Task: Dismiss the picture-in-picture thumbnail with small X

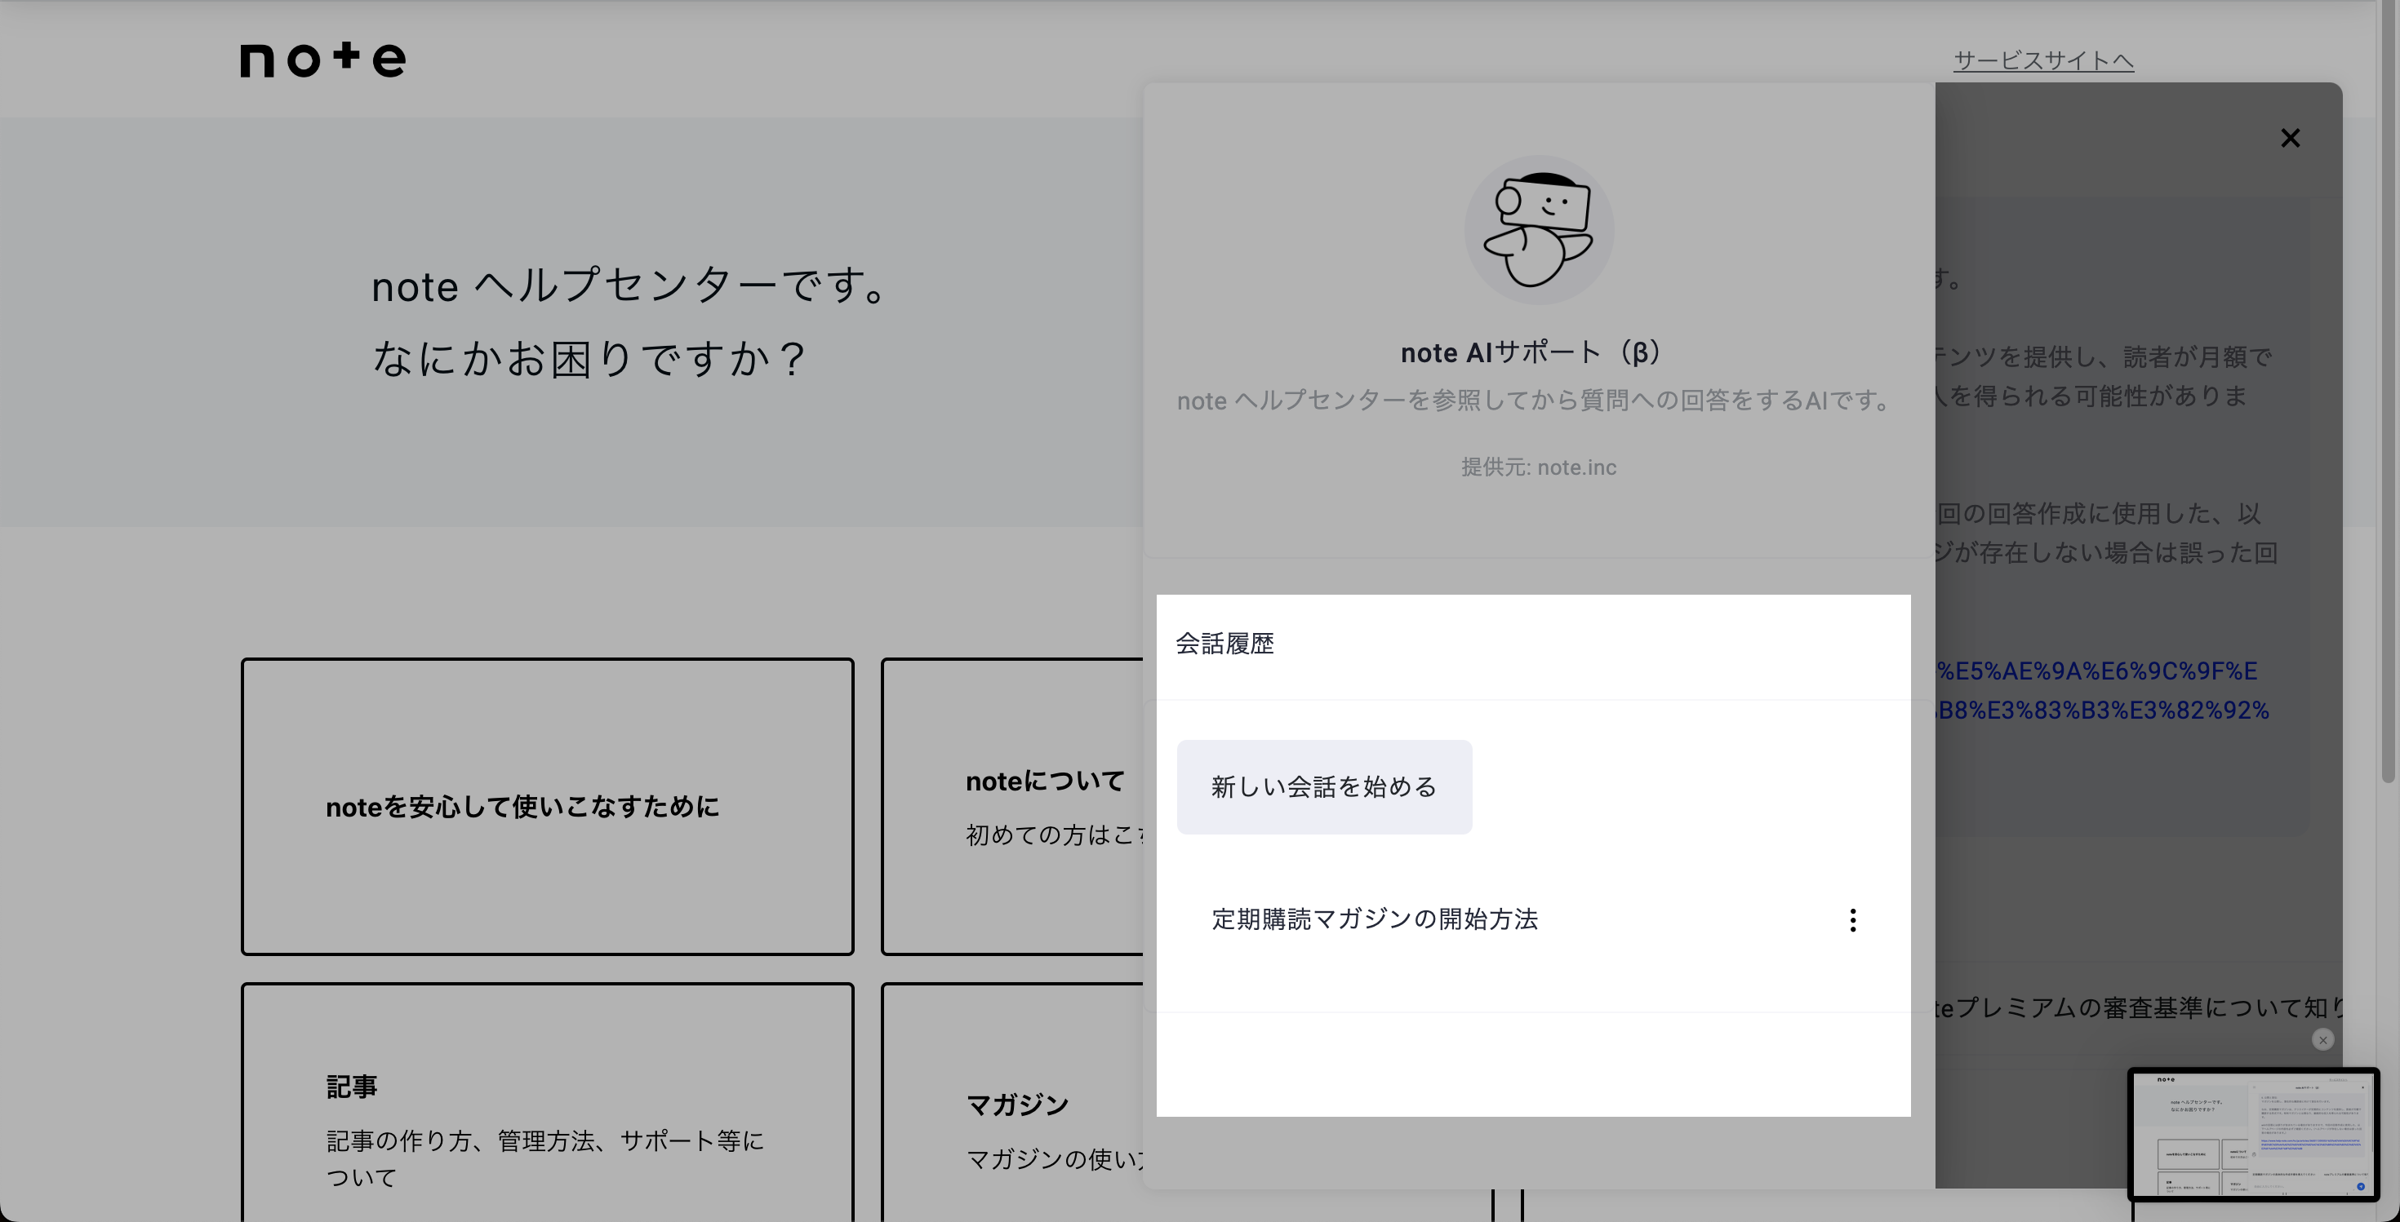Action: [2322, 1039]
